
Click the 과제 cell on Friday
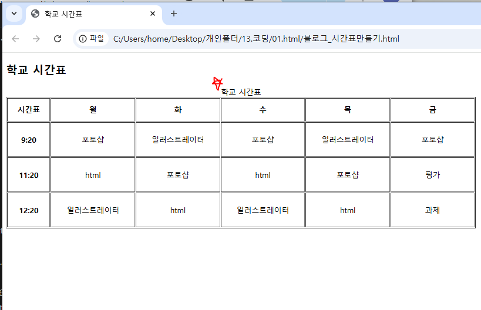[x=432, y=210]
